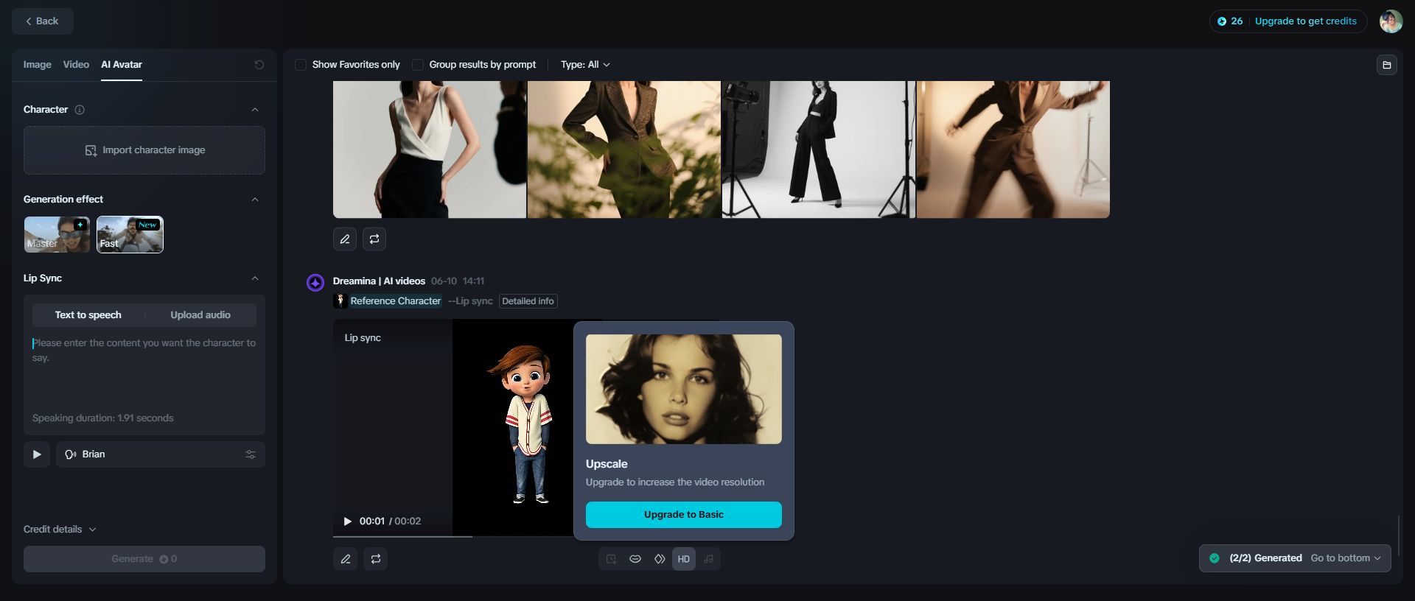
Task: Click the extend video icon in the video toolbar
Action: click(x=611, y=559)
